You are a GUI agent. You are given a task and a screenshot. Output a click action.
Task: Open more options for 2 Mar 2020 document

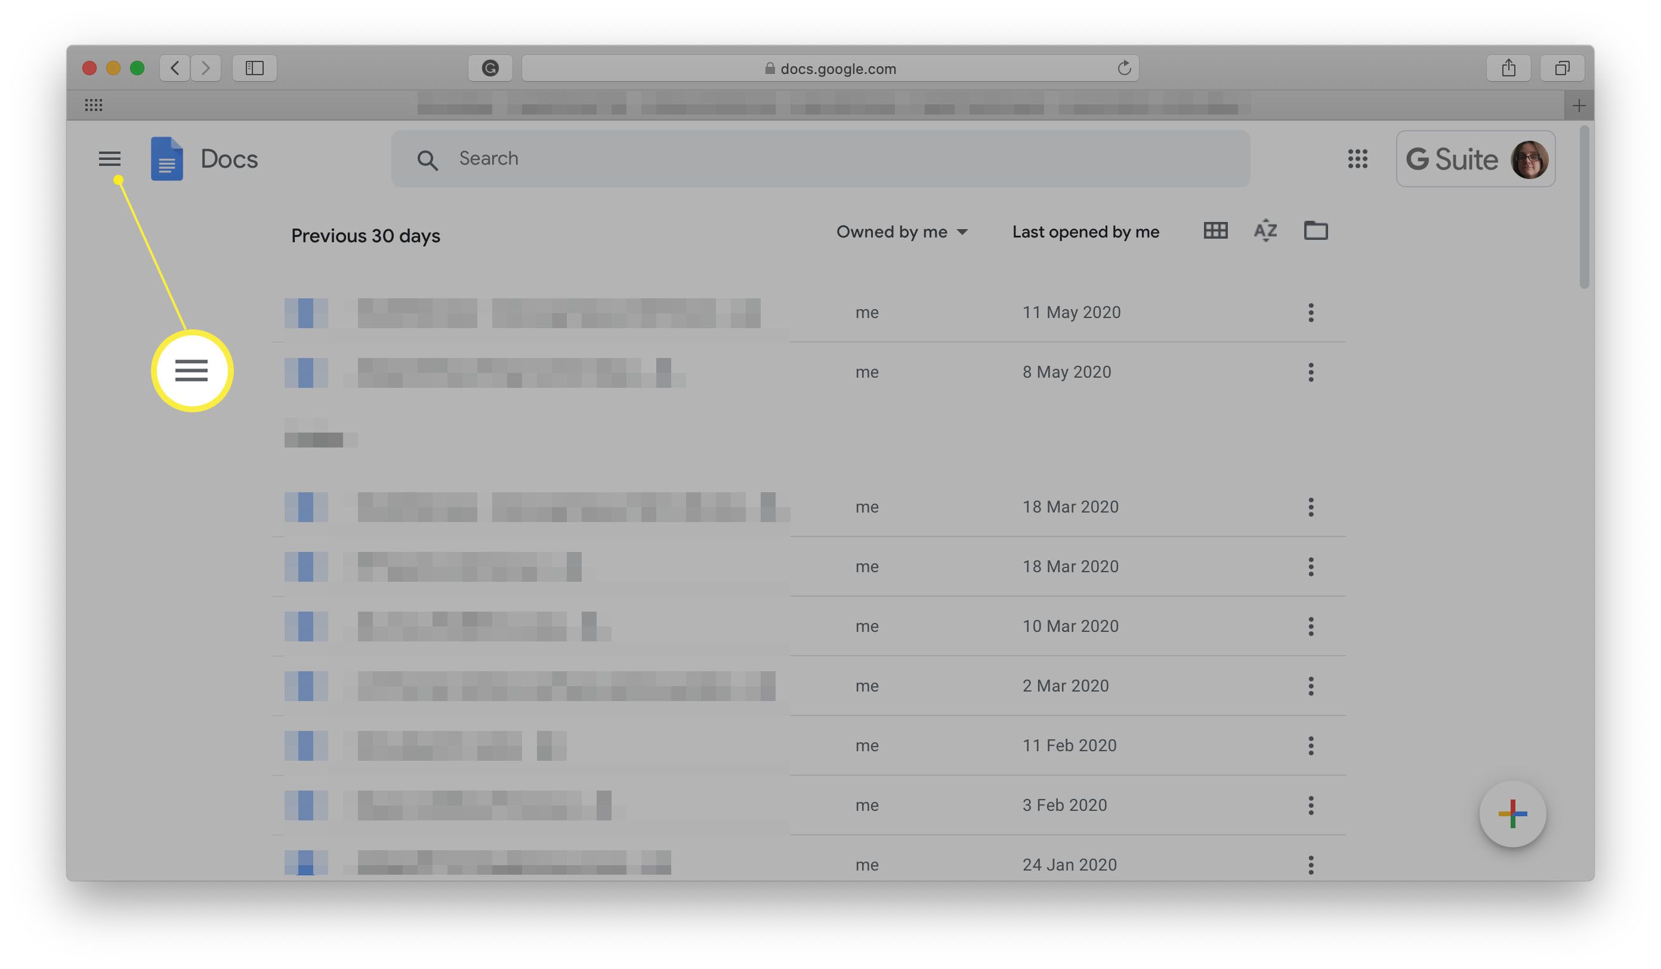pyautogui.click(x=1311, y=686)
